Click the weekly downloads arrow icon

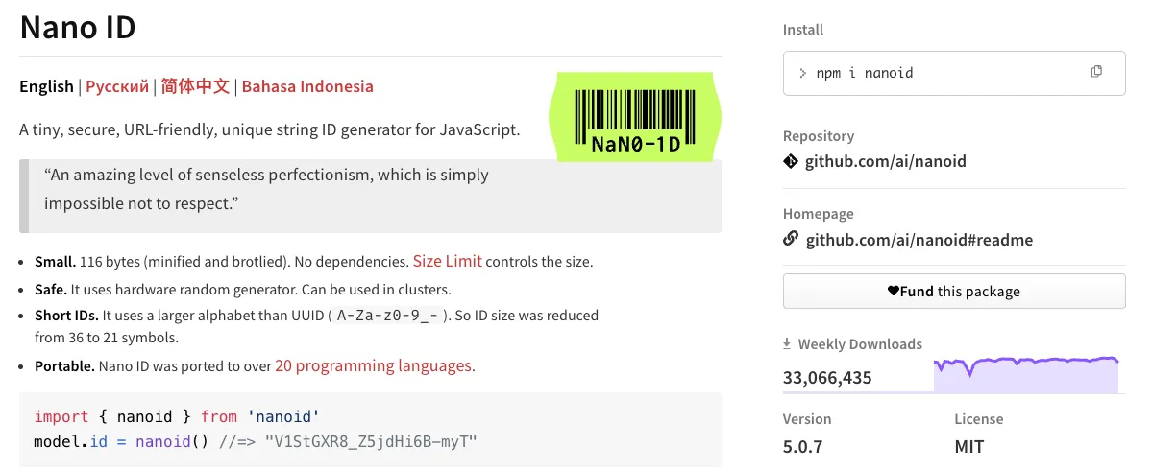[788, 343]
